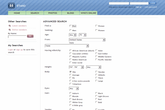The width and height of the screenshot is (165, 110).
Task: Check Asian ethnicity
Action: (x=96, y=51)
